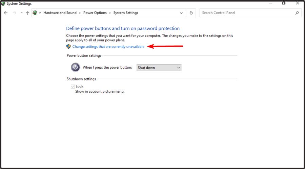
Task: Click the round power button icon
Action: click(x=75, y=67)
